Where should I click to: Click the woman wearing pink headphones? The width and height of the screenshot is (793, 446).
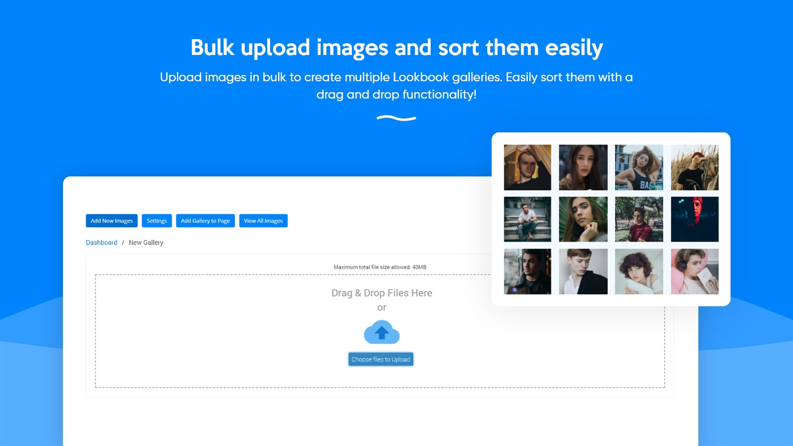pos(694,271)
